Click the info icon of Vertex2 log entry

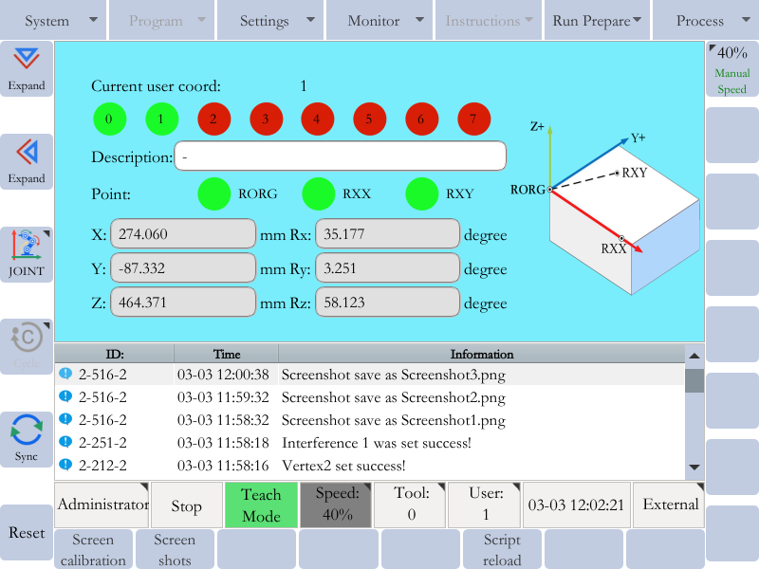click(x=65, y=466)
